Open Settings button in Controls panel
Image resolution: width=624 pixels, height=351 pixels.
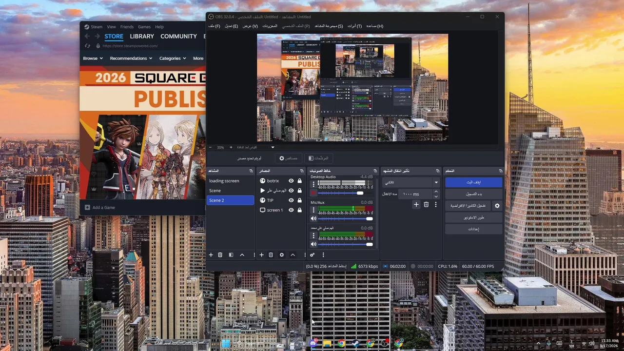point(473,229)
